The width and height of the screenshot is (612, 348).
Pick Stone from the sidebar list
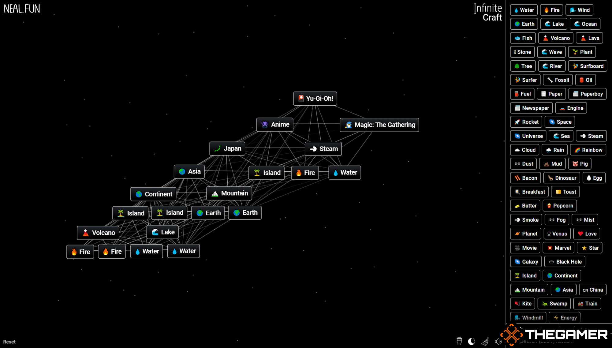[522, 52]
